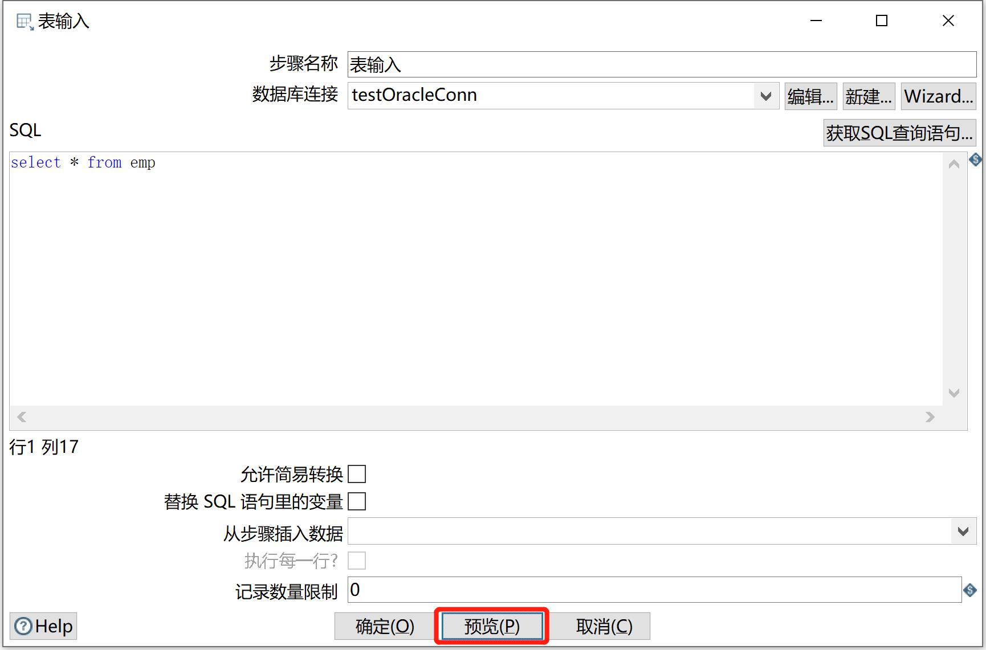The height and width of the screenshot is (650, 986).
Task: Click SQL editor scroll down arrow
Action: click(x=954, y=393)
